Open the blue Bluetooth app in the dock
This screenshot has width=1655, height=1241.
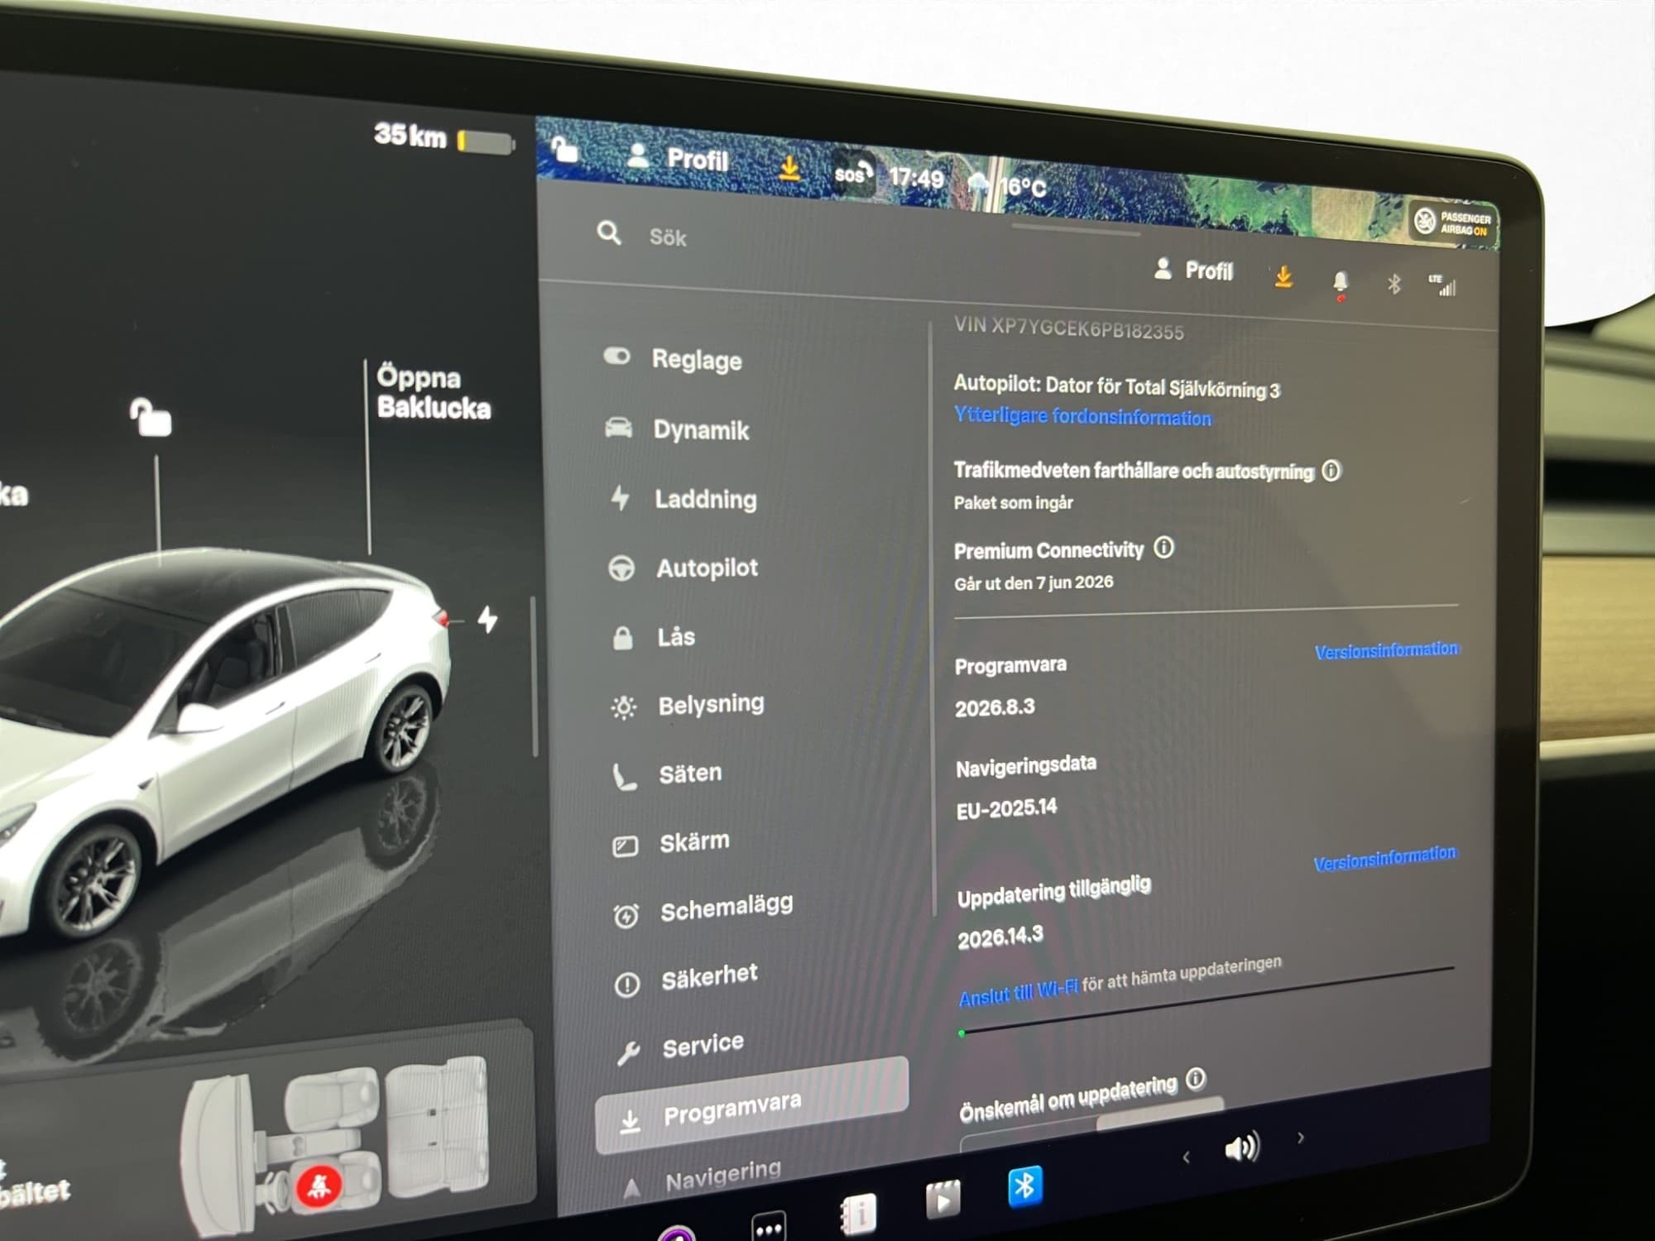click(x=1024, y=1188)
